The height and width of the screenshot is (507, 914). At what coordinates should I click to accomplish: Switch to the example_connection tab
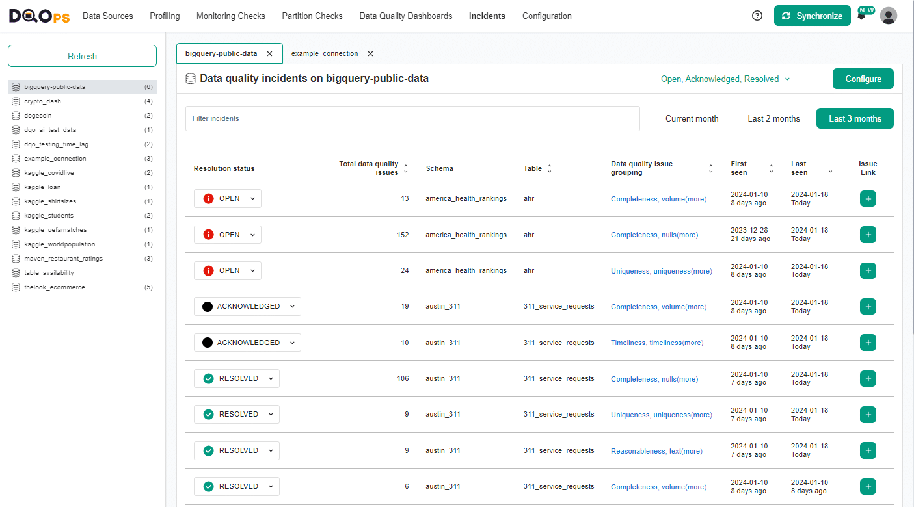point(325,53)
